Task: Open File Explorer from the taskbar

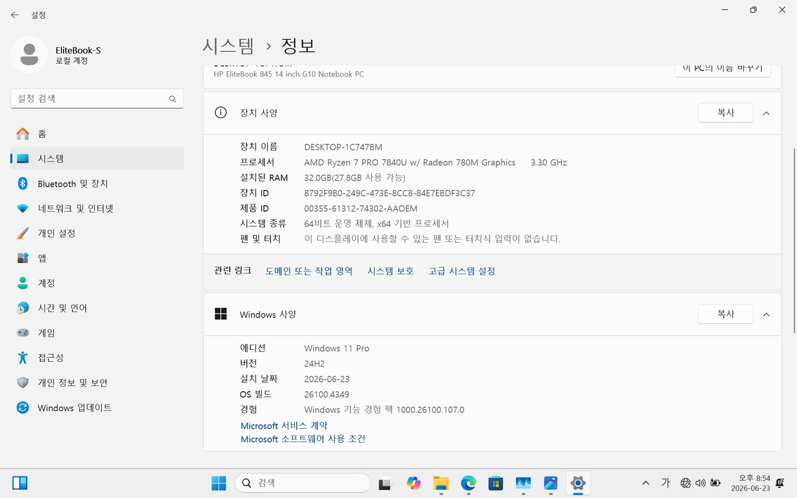Action: (x=441, y=483)
